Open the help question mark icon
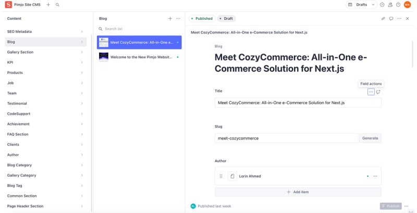Screen dimensions: 417x213 click(398, 5)
